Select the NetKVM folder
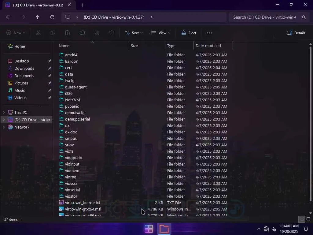The height and width of the screenshot is (235, 313). click(72, 100)
